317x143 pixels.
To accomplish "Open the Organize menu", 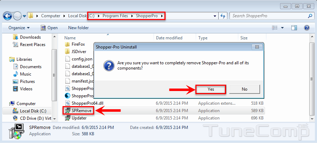I will click(x=19, y=28).
